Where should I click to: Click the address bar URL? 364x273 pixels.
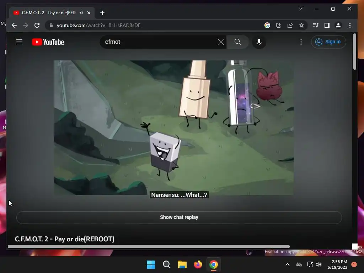(98, 25)
